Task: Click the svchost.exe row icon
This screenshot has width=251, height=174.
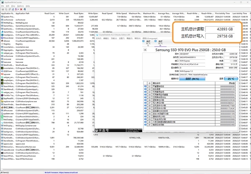Action: pos(2,19)
